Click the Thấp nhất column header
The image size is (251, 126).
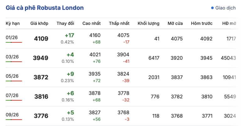click(x=119, y=24)
